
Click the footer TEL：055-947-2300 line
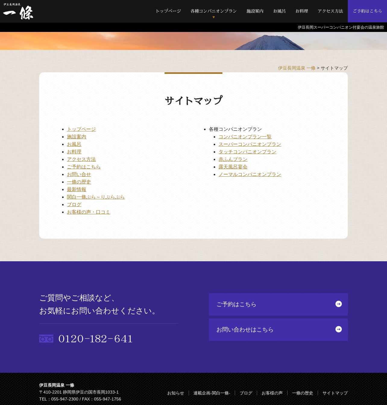59,399
